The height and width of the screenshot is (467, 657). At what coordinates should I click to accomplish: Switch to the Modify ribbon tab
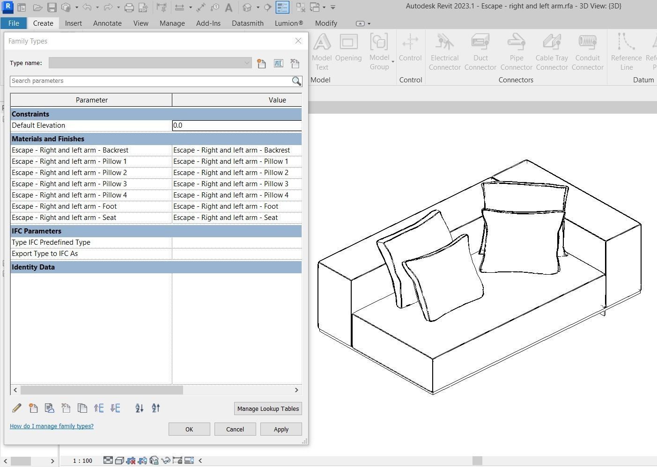click(x=326, y=23)
